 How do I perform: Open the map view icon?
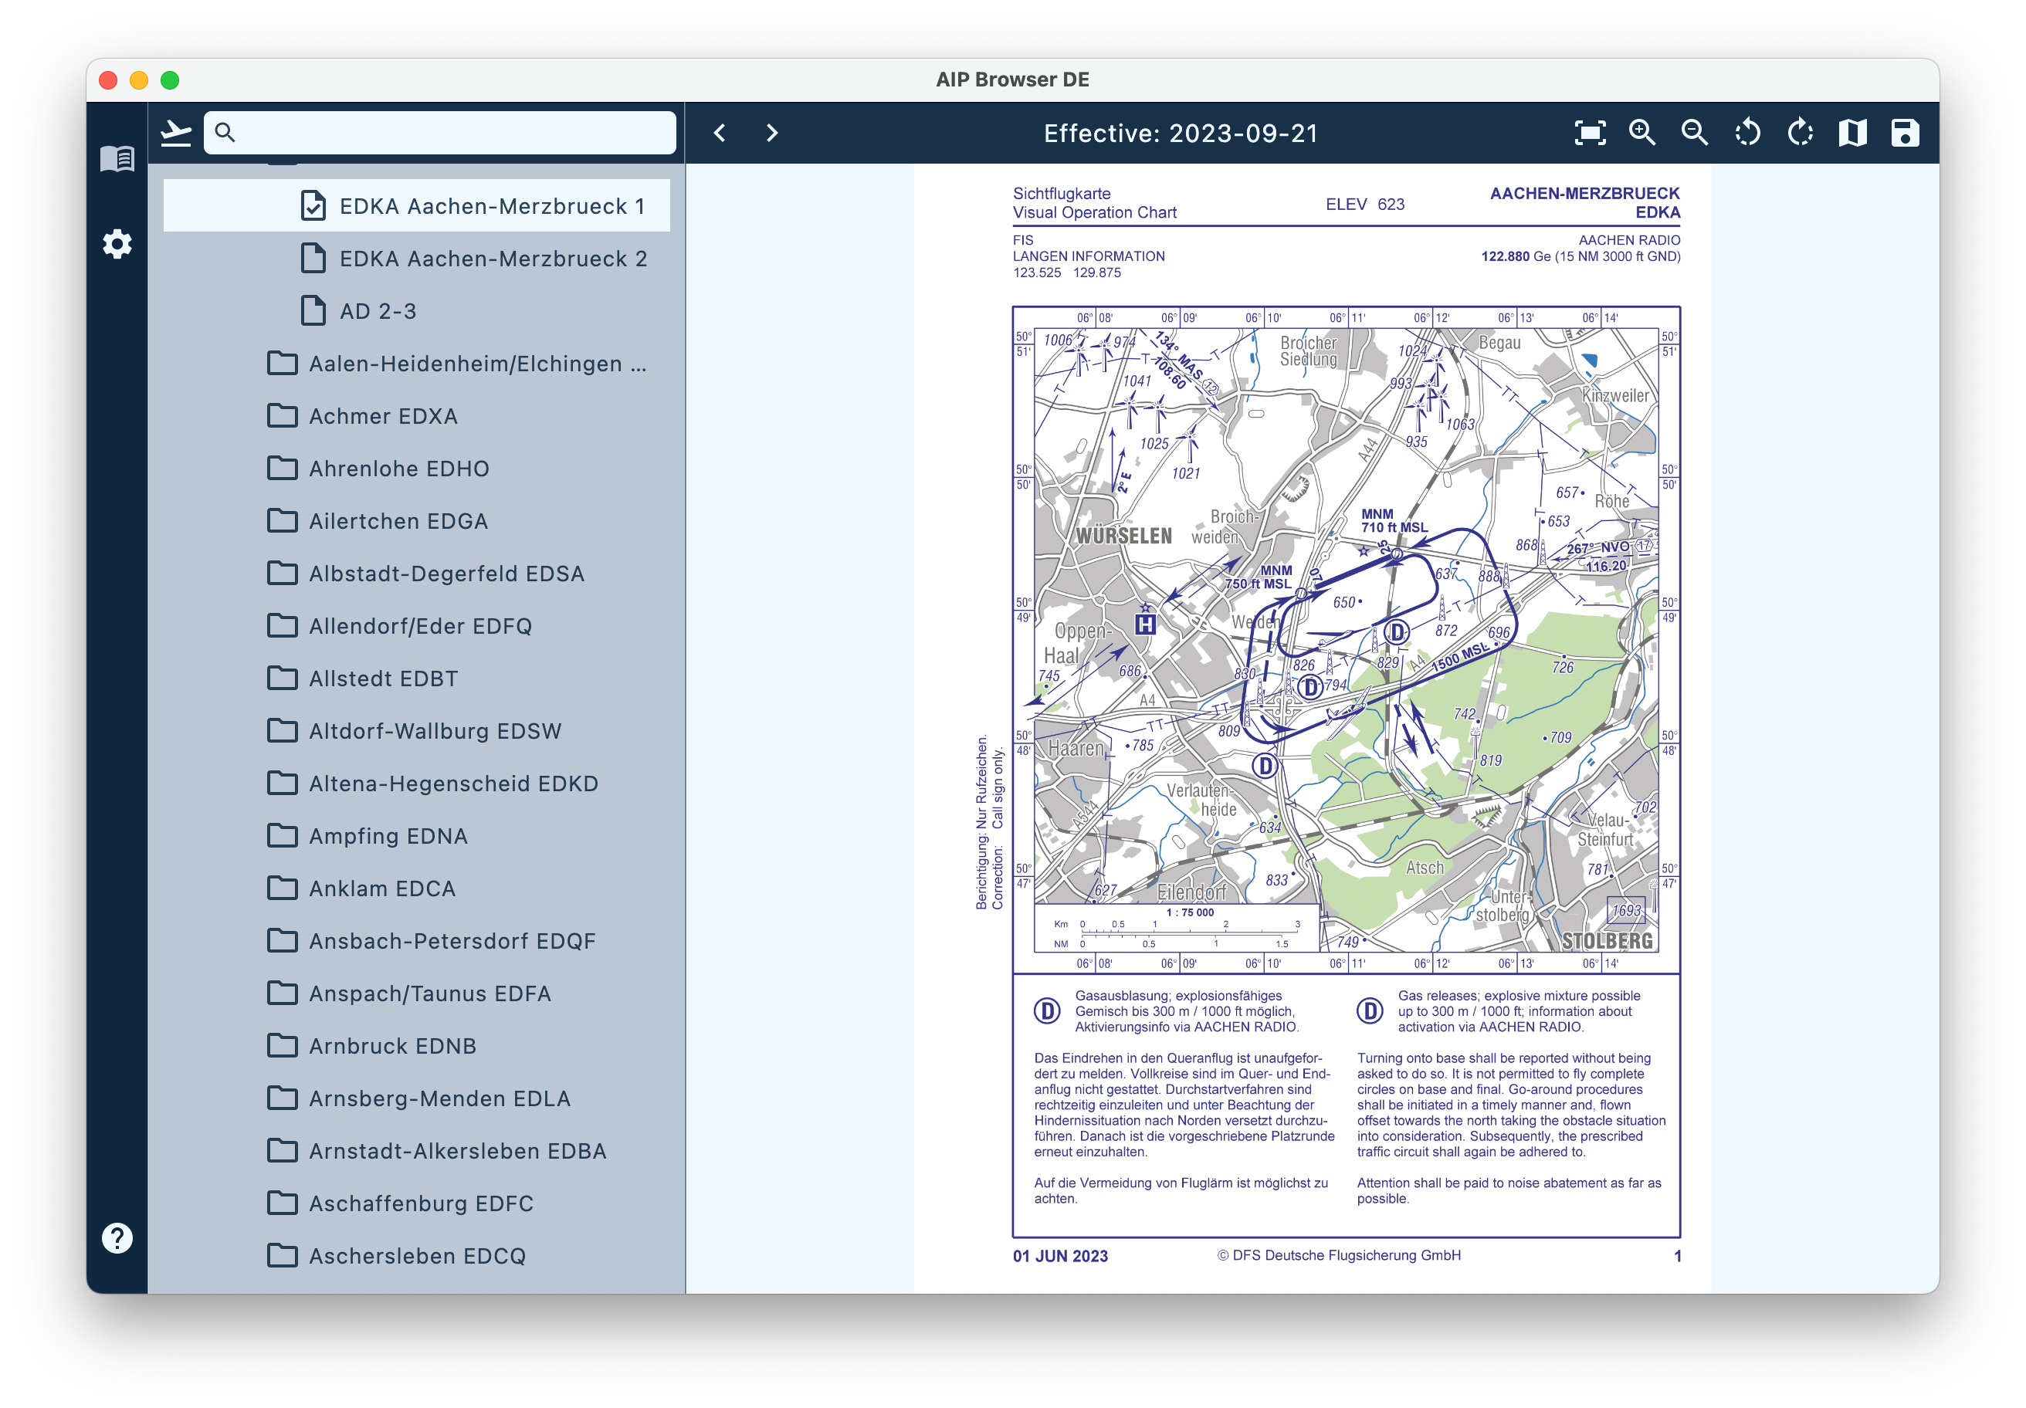pyautogui.click(x=1852, y=134)
